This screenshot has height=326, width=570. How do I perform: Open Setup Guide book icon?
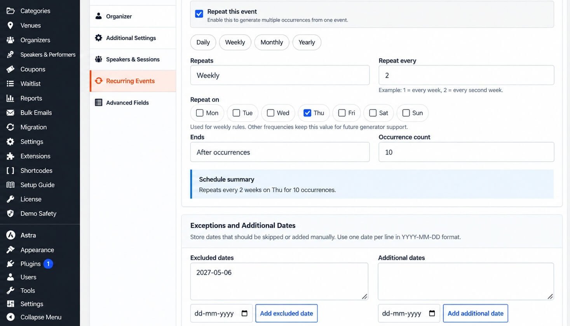coord(10,185)
